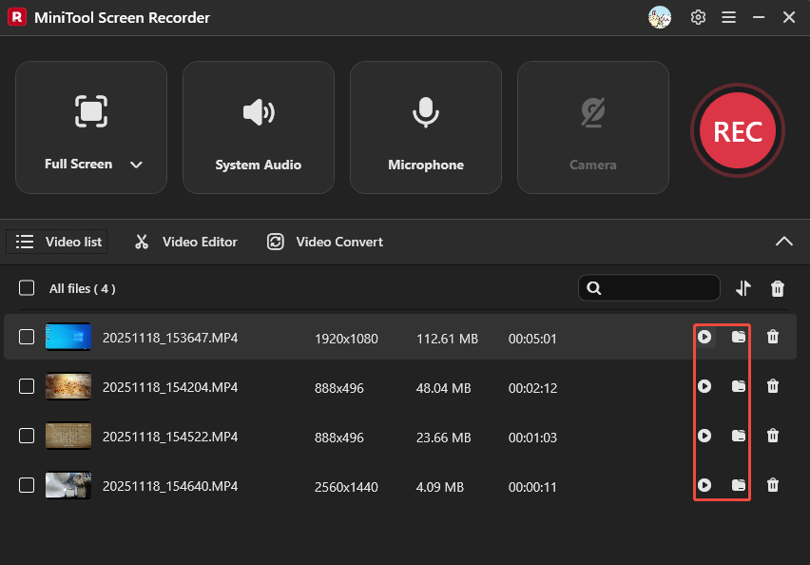
Task: Open MiniTool Screen Recorder settings
Action: [x=698, y=17]
